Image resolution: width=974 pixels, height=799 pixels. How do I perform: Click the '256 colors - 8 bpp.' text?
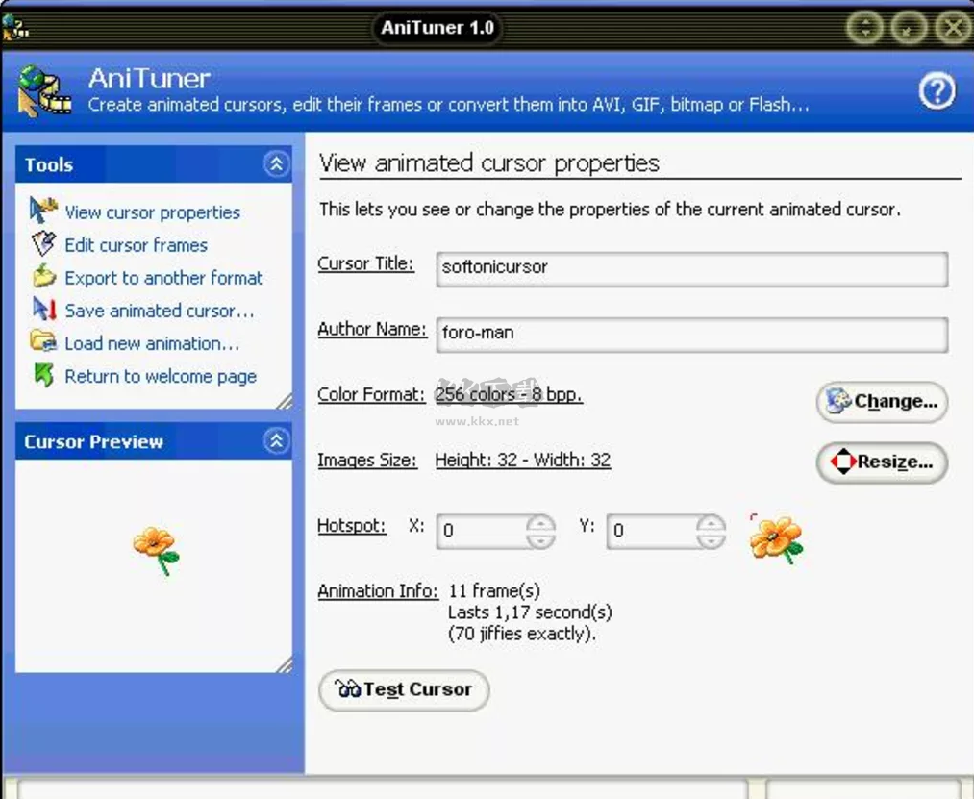(509, 394)
